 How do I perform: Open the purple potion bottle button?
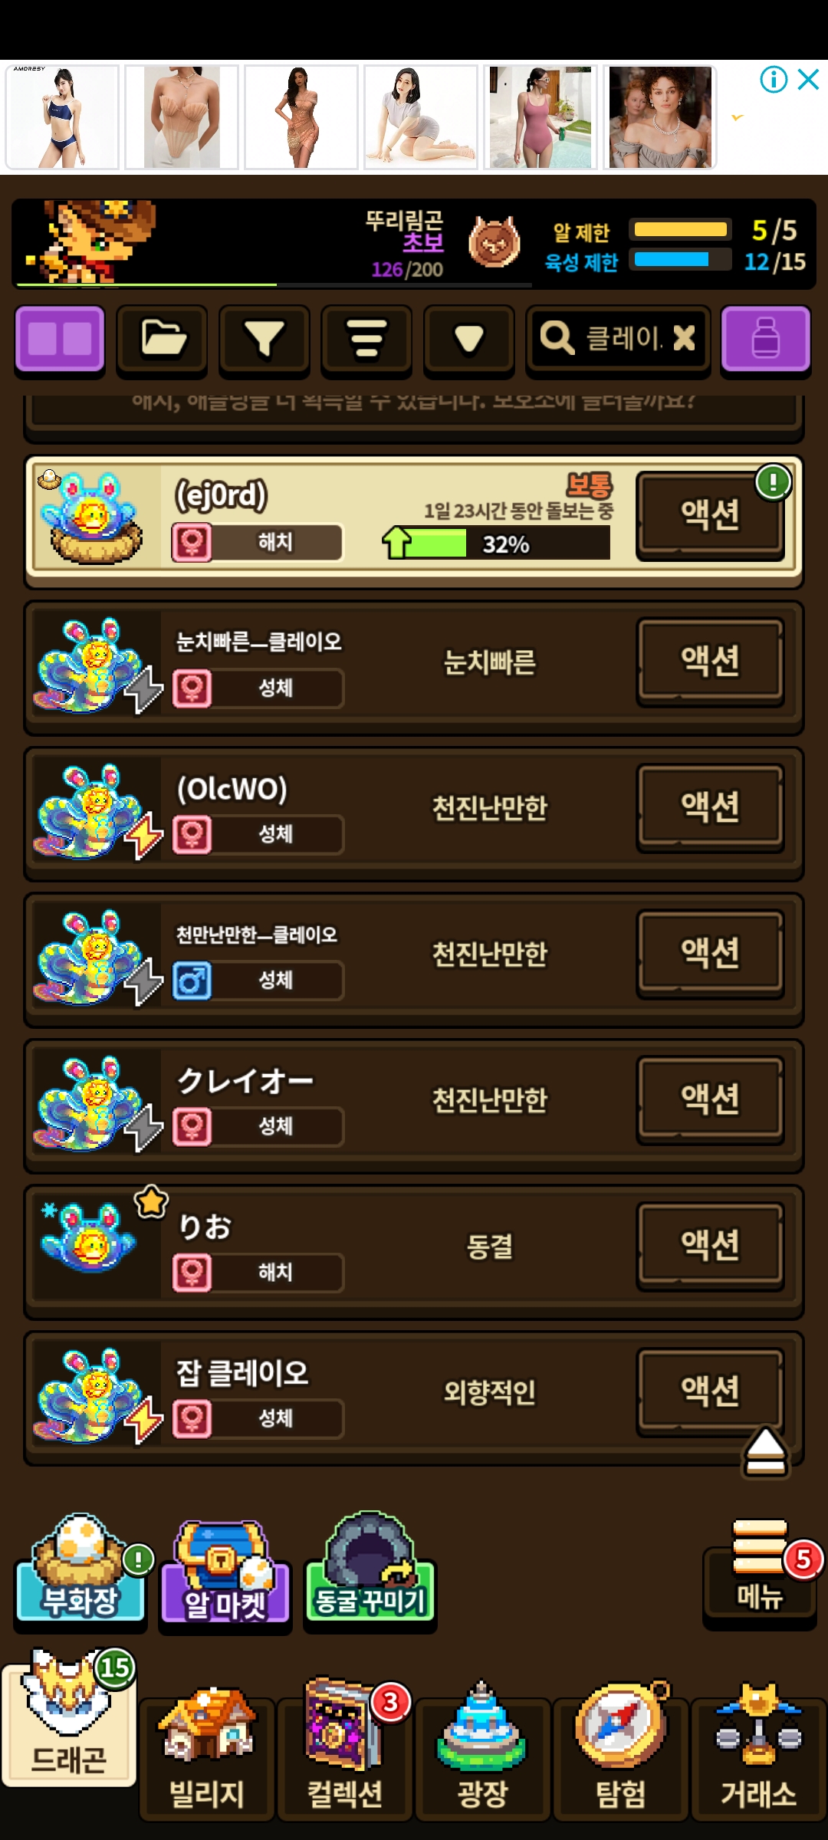coord(765,340)
